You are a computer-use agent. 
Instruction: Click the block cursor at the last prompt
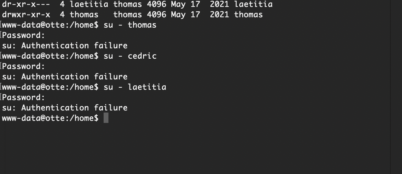106,118
